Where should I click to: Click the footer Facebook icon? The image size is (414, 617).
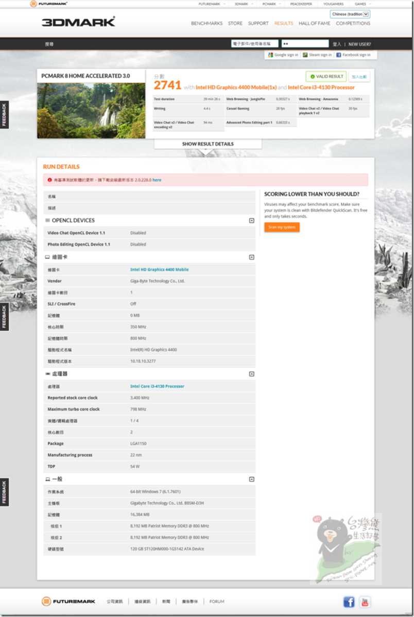tap(349, 602)
